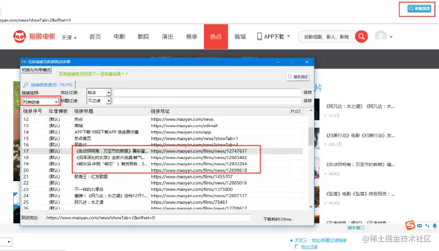Open the 商城 nav item
Viewport: 439px width, 251px height.
coord(240,37)
